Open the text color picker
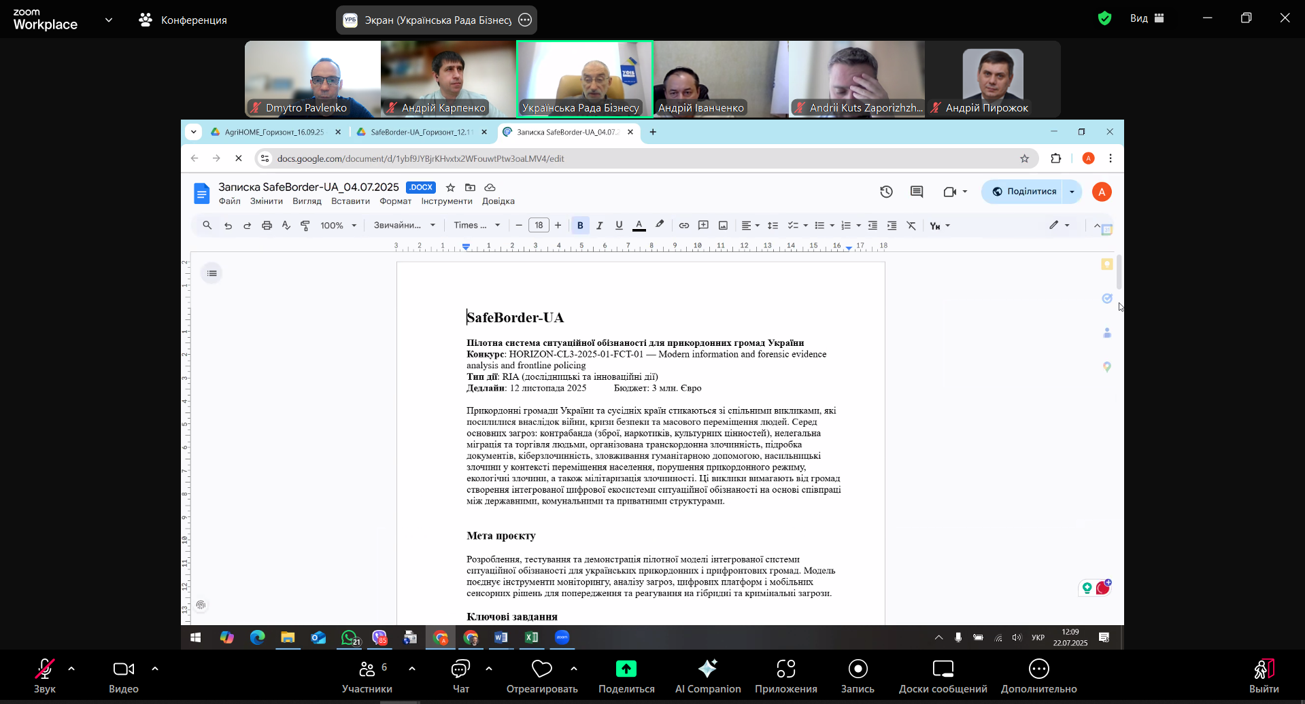Image resolution: width=1305 pixels, height=704 pixels. 639,226
